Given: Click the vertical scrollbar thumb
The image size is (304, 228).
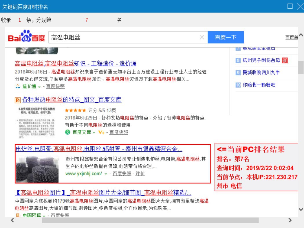Looking at the screenshot, I should coord(301,67).
